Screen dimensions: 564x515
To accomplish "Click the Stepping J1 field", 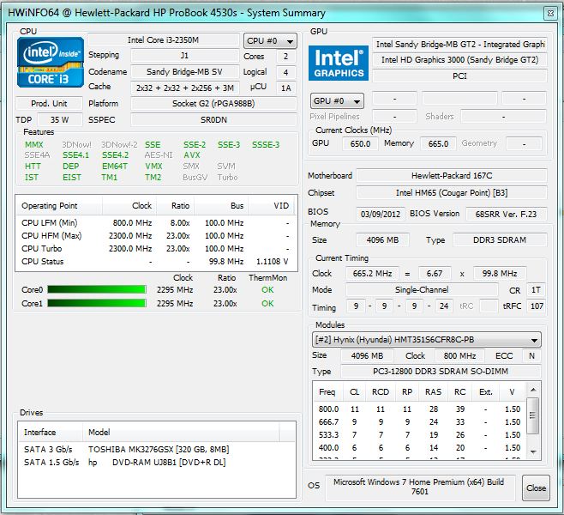I will (185, 56).
